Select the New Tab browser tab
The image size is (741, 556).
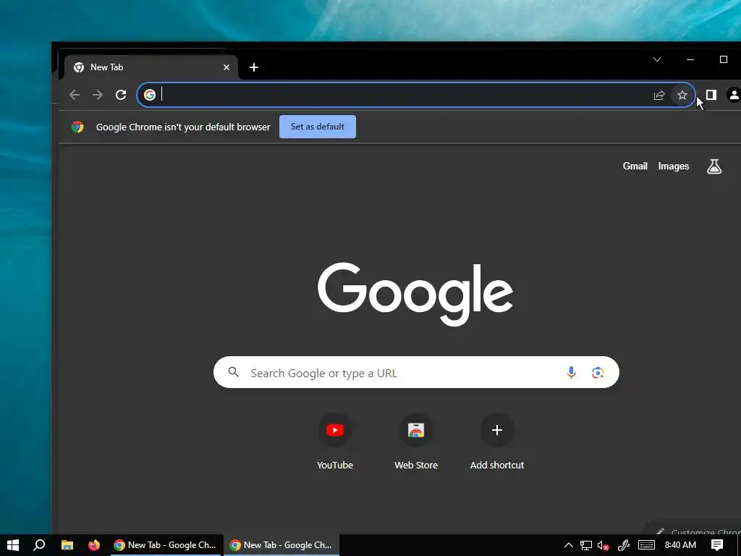(151, 67)
